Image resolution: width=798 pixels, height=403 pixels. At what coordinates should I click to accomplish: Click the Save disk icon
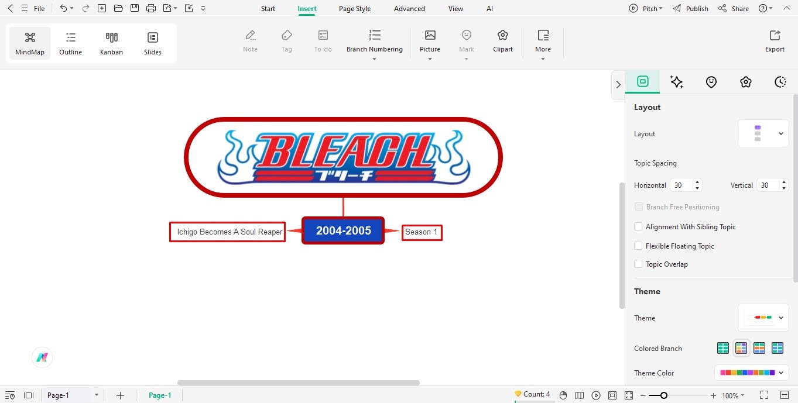(x=135, y=8)
